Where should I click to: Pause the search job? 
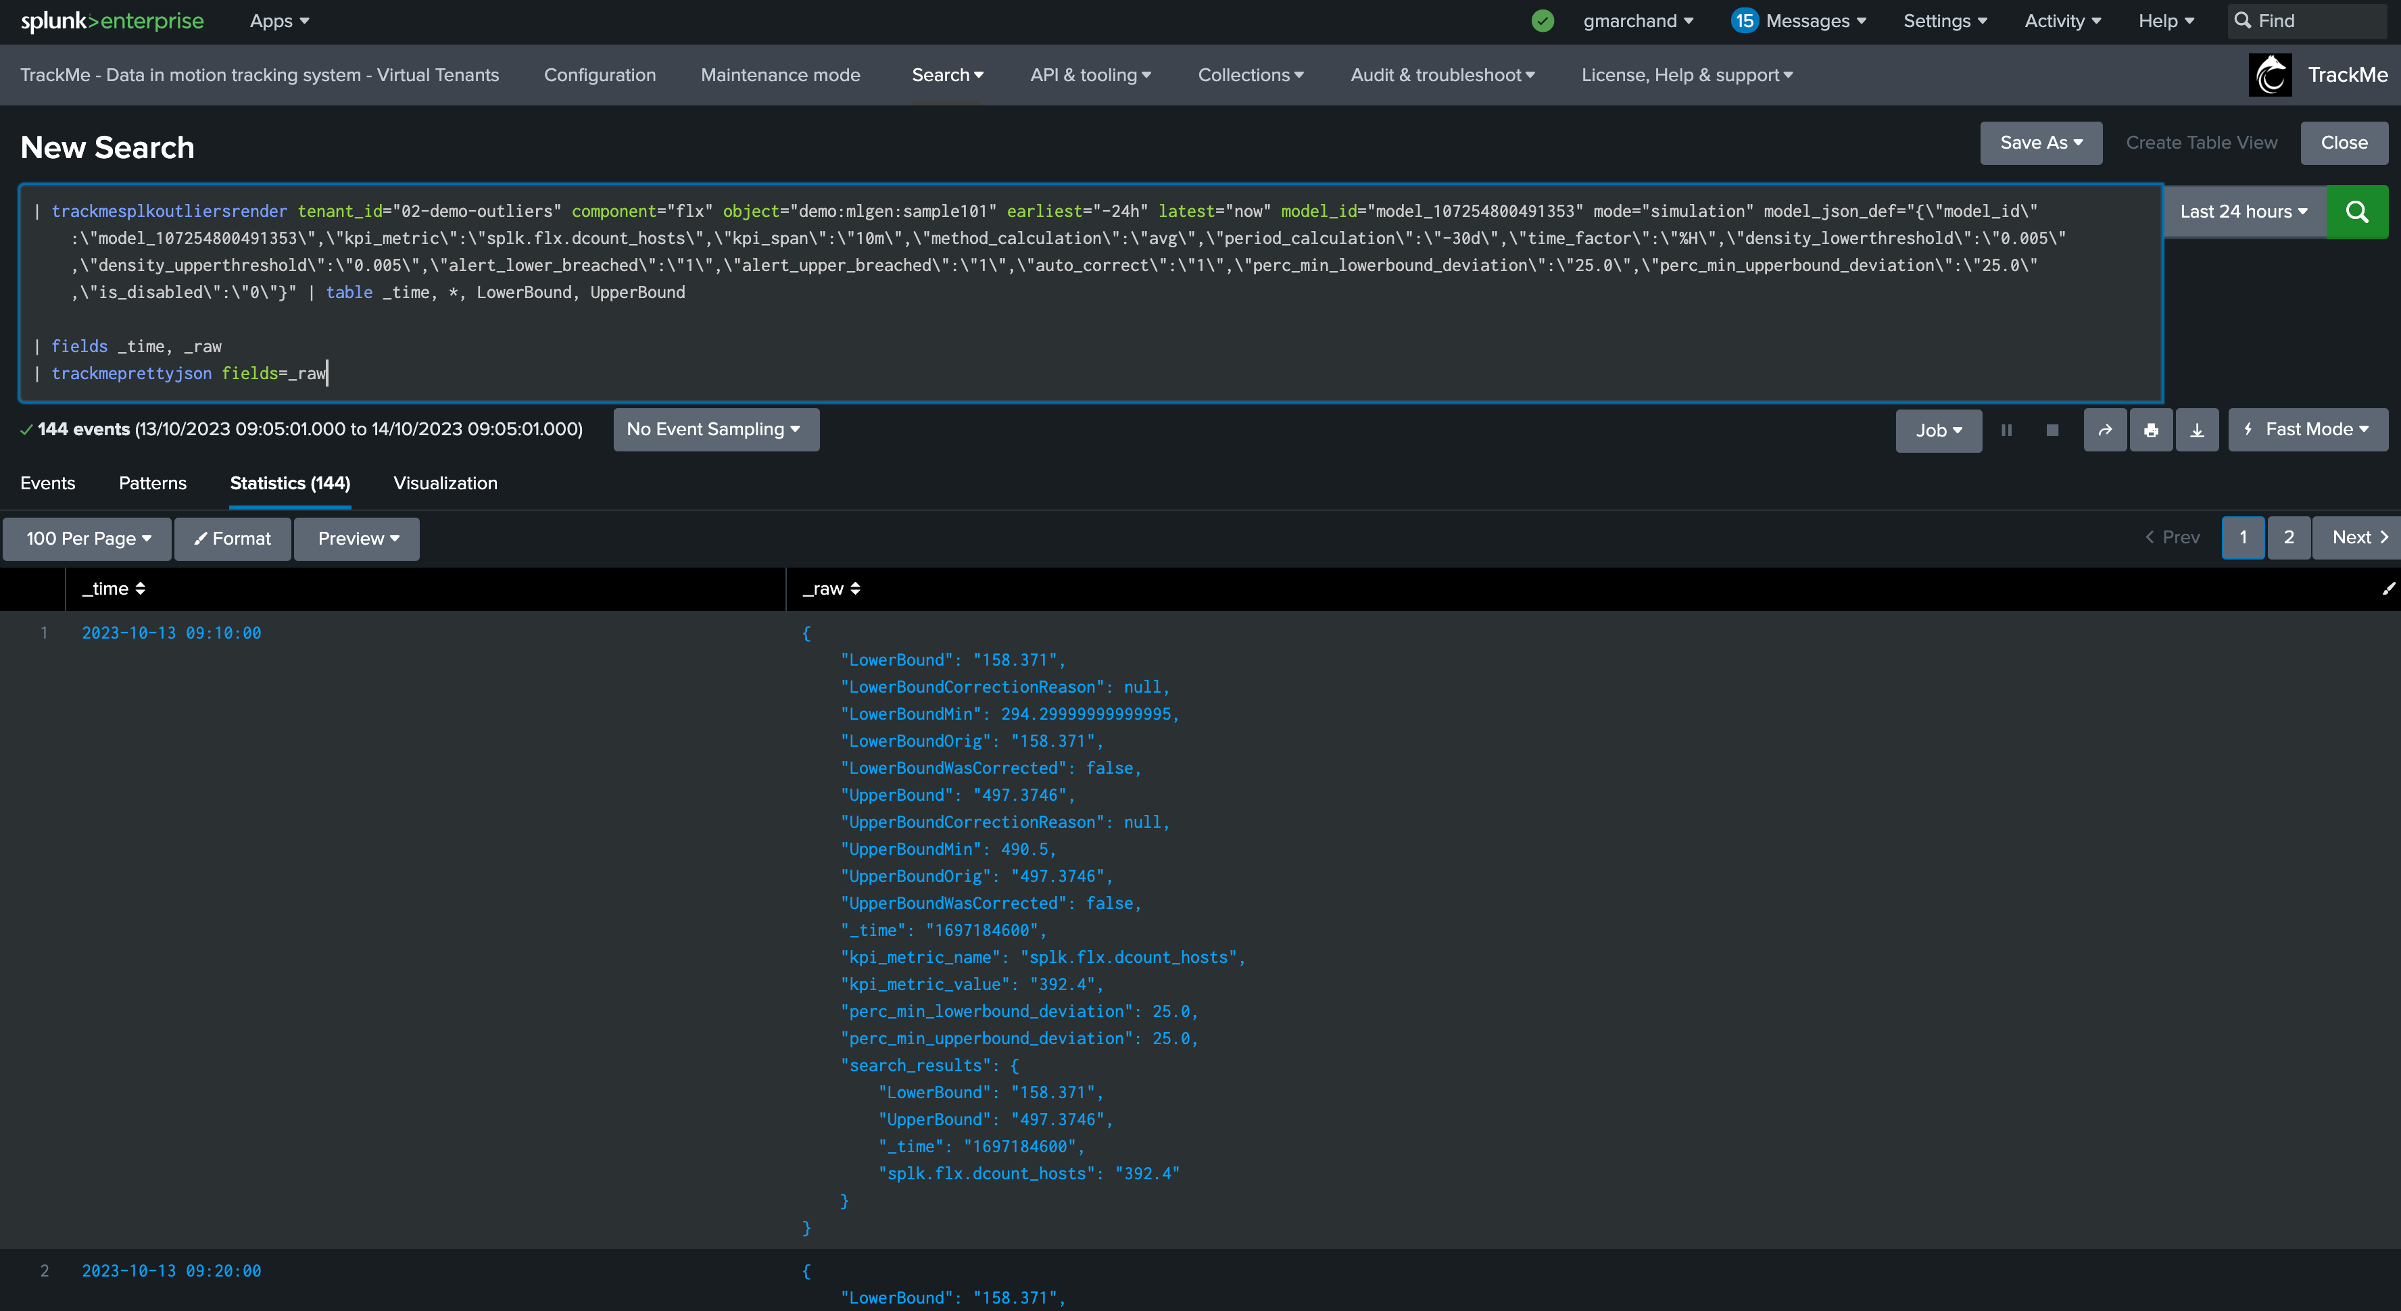(2007, 430)
